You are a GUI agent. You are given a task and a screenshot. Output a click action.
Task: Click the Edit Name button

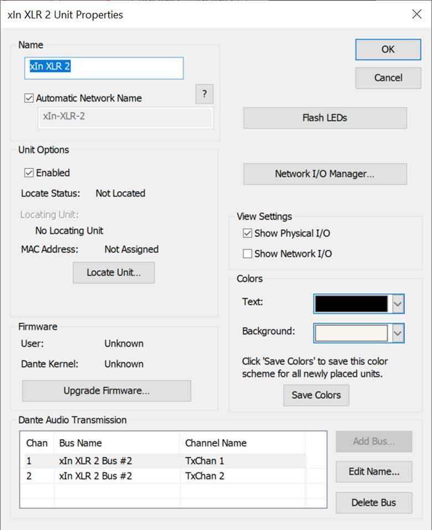click(x=374, y=471)
